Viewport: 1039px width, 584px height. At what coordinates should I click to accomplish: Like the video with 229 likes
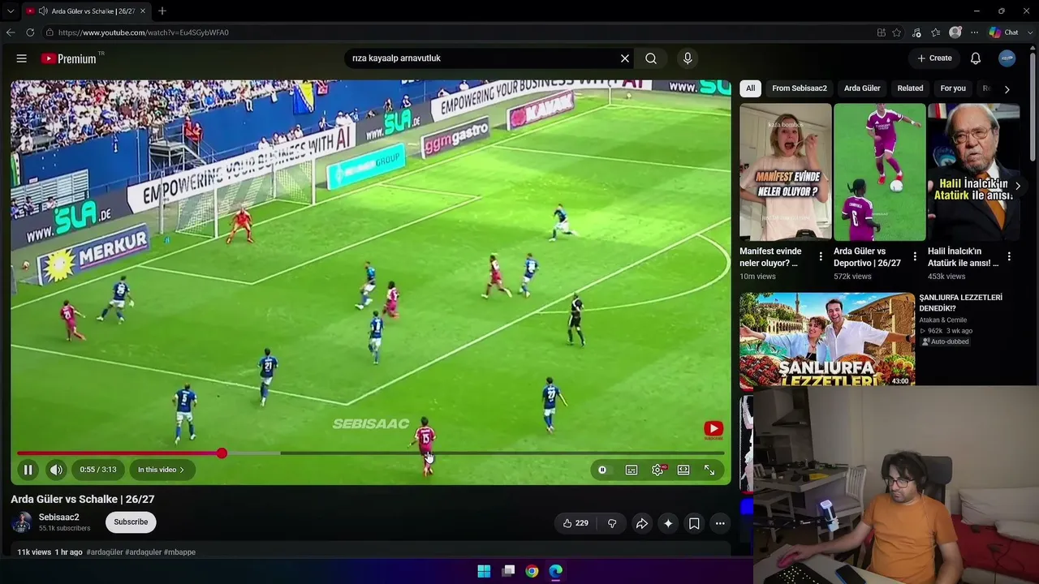tap(576, 523)
